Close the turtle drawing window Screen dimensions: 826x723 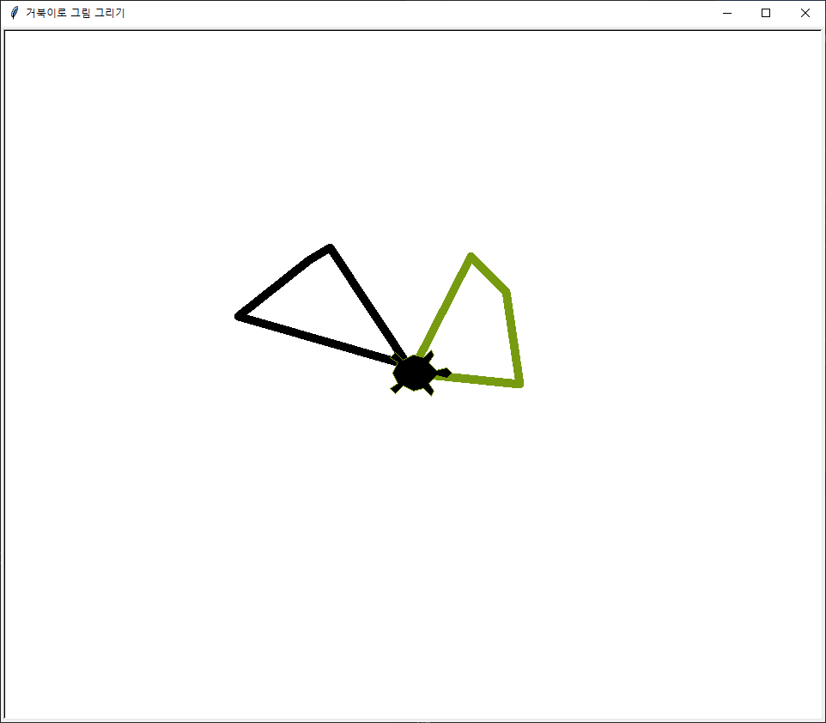point(805,13)
